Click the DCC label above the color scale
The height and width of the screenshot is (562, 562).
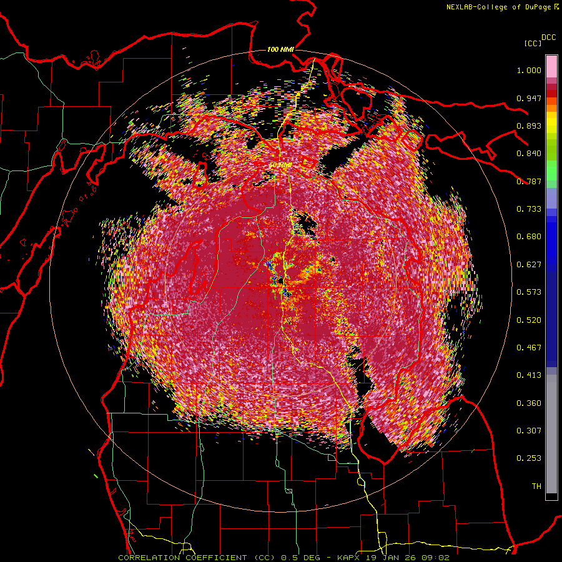coord(548,37)
